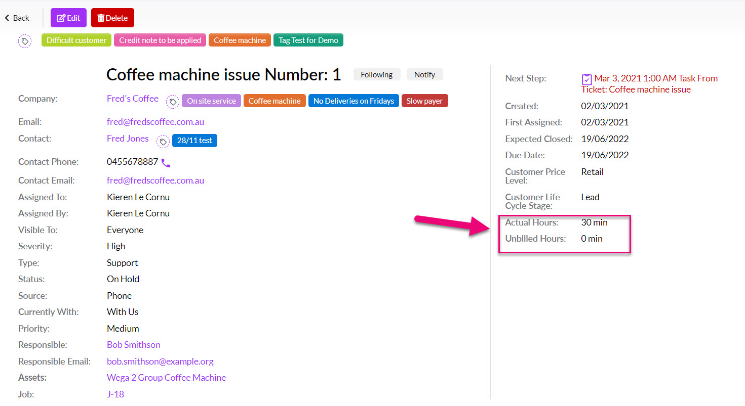Click the Status value On Hold
The width and height of the screenshot is (745, 406).
click(123, 279)
